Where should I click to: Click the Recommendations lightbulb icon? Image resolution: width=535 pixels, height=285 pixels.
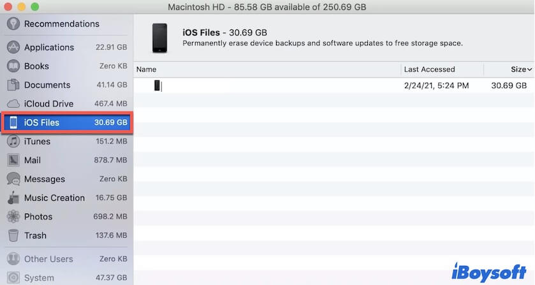coord(13,24)
